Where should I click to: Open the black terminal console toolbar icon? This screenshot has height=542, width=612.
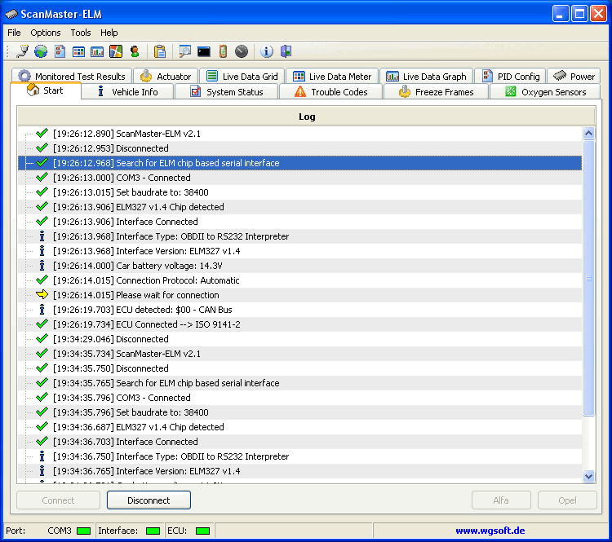pyautogui.click(x=203, y=51)
